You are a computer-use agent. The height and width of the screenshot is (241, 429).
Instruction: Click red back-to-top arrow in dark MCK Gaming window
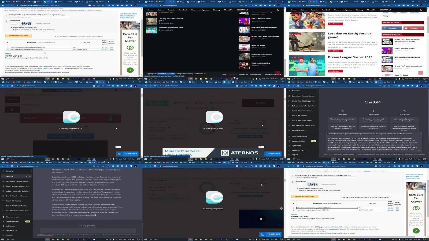[278, 73]
